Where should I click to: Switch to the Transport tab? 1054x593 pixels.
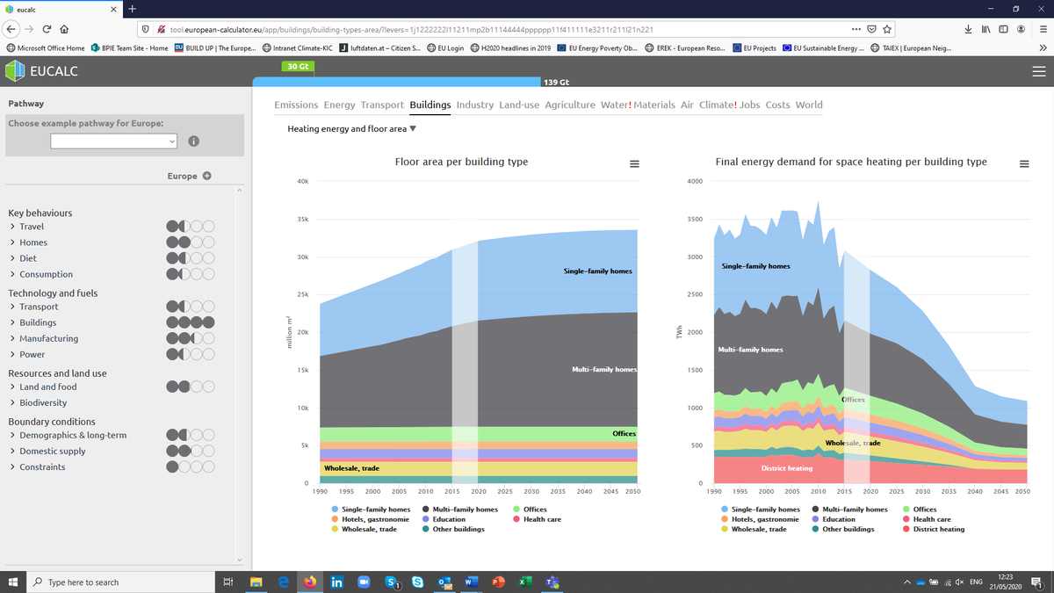coord(382,105)
